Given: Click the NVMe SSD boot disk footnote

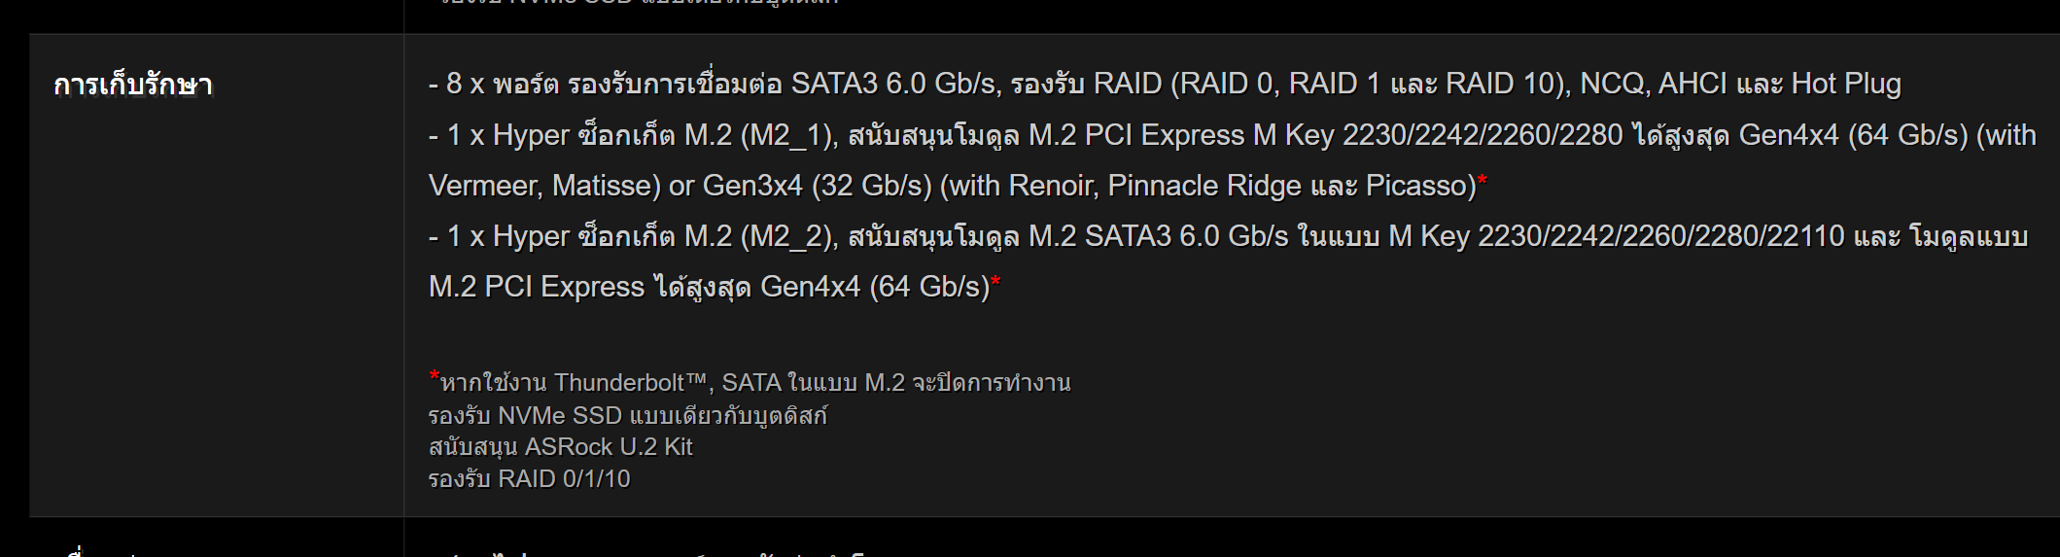Looking at the screenshot, I should tap(628, 416).
